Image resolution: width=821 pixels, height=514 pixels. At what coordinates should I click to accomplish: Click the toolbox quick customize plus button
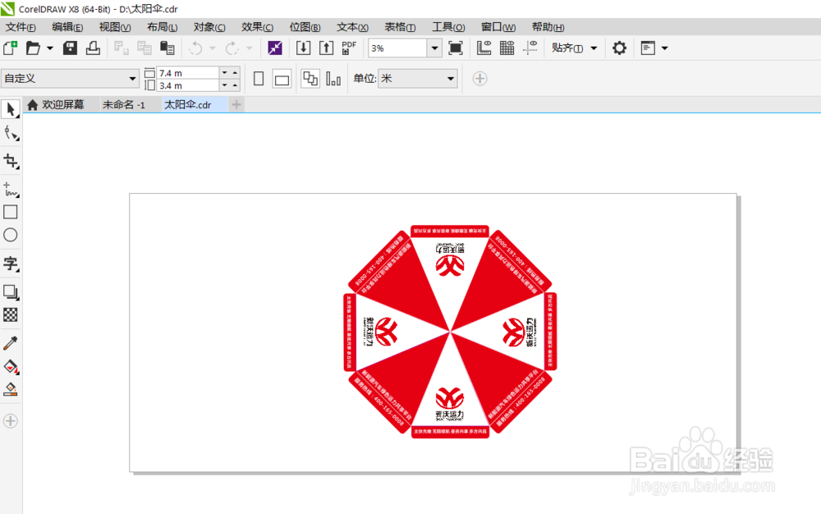coord(11,421)
